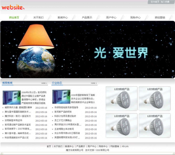Open 关于我们 in the top navigation
Image resolution: width=175 pixels, height=155 pixels.
pyautogui.click(x=38, y=17)
